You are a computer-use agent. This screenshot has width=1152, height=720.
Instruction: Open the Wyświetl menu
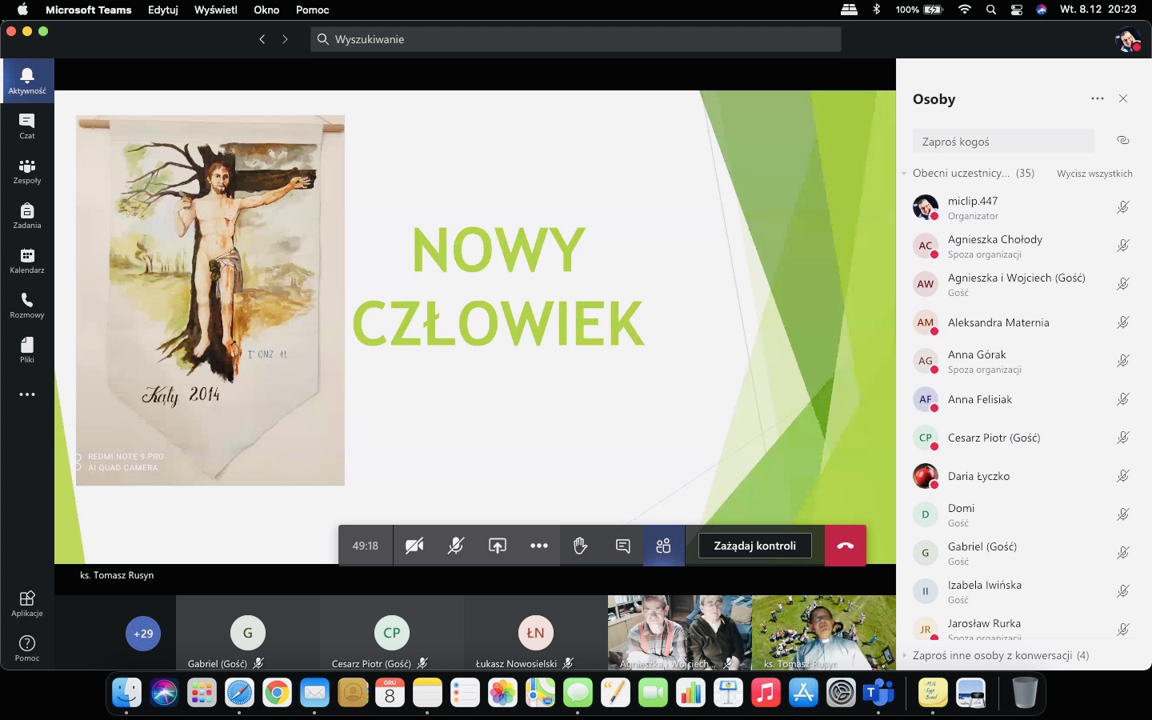pos(216,10)
